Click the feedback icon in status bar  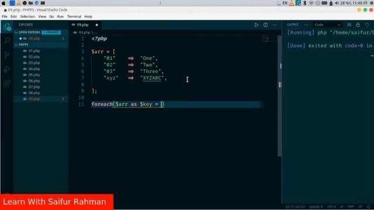361,206
